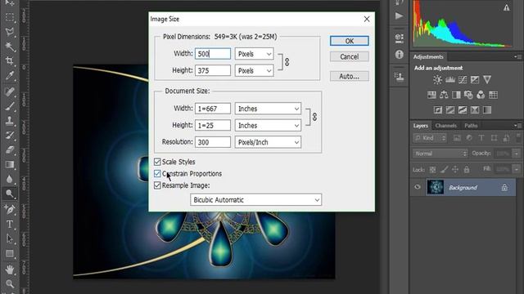The image size is (524, 294).
Task: Select the Eyedropper tool
Action: [10, 76]
